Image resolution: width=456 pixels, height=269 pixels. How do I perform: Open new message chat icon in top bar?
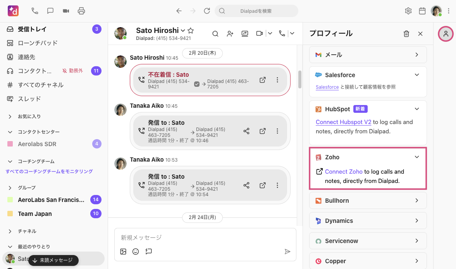[x=50, y=11]
